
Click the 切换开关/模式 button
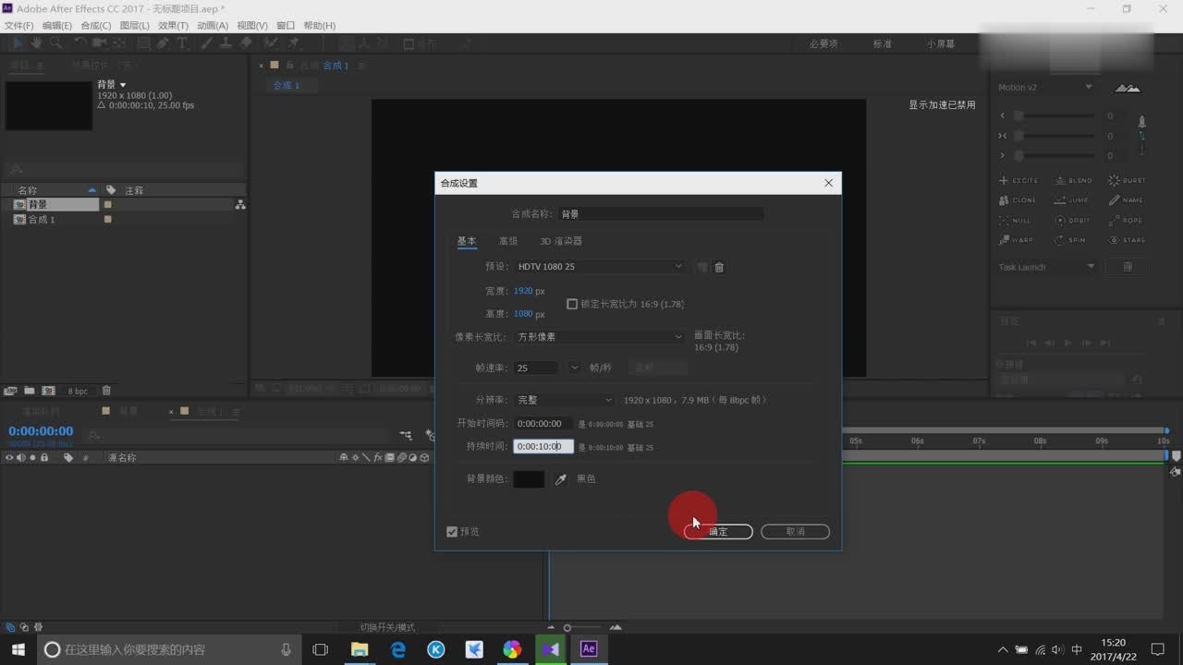tap(387, 627)
